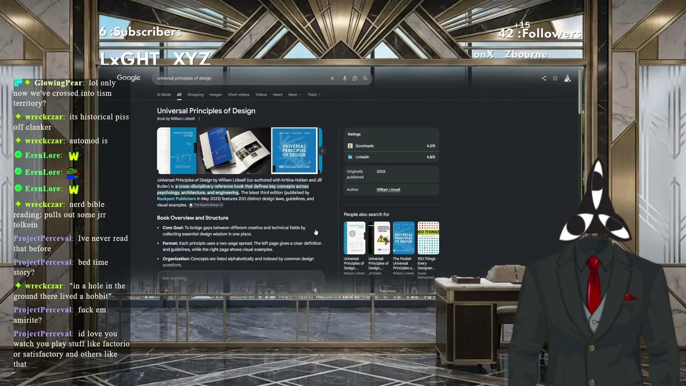The image size is (686, 386).
Task: Open the LinkedIn rating row
Action: coord(391,157)
